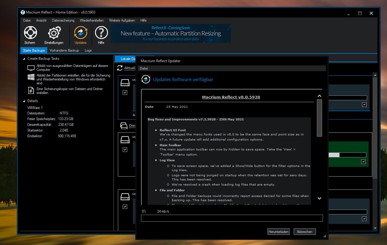Click the main window scrollbar down arrow

tap(375, 228)
